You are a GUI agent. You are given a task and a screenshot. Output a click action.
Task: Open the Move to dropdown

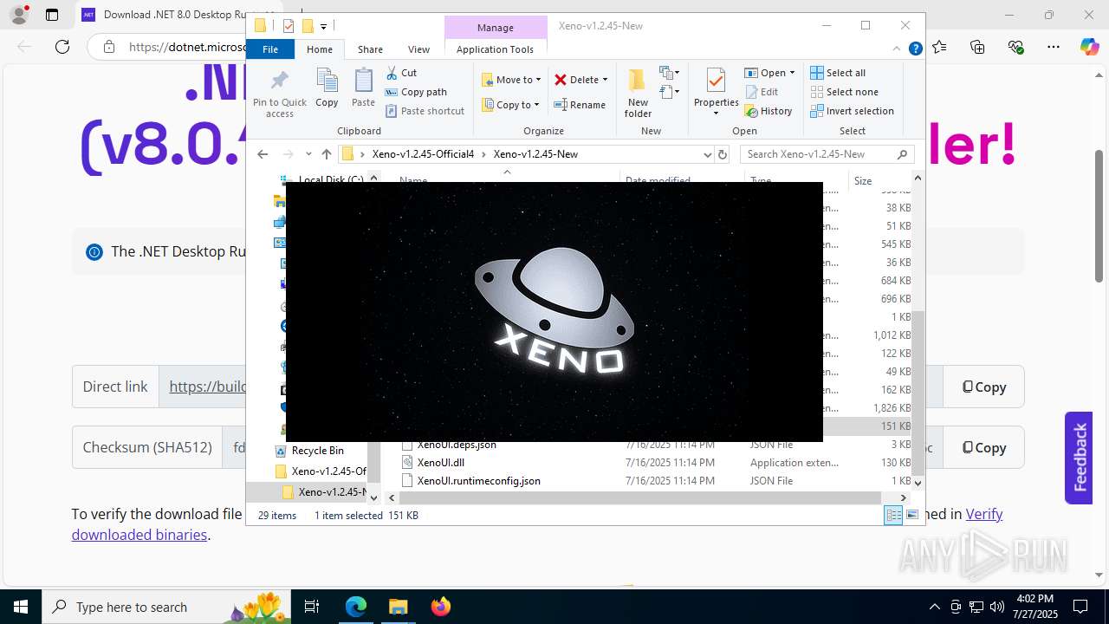tap(511, 80)
